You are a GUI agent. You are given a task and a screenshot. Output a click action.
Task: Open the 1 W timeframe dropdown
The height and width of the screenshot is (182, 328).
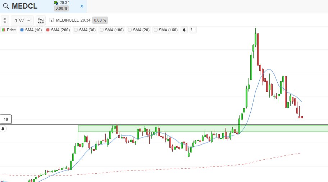pos(22,20)
